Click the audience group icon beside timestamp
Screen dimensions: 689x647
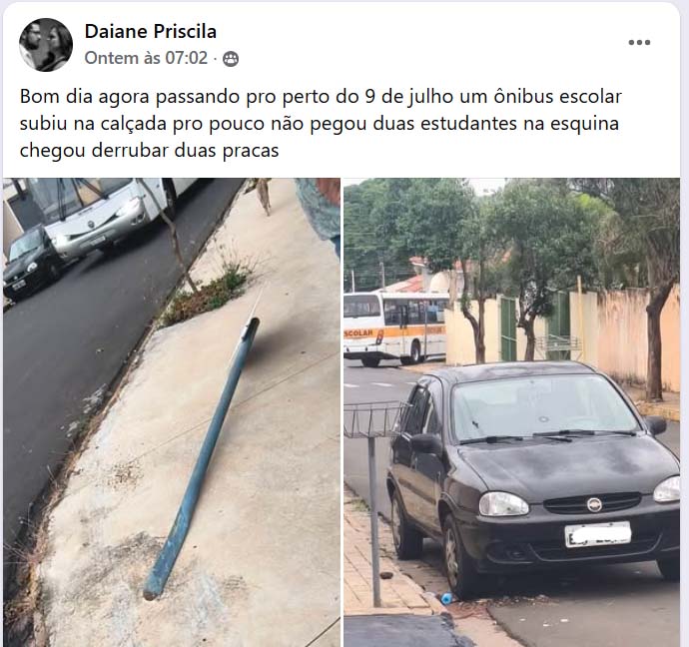(231, 59)
